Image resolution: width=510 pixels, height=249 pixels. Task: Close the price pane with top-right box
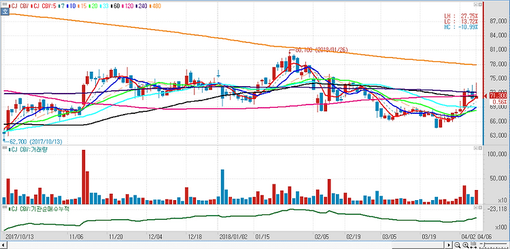tap(480, 5)
